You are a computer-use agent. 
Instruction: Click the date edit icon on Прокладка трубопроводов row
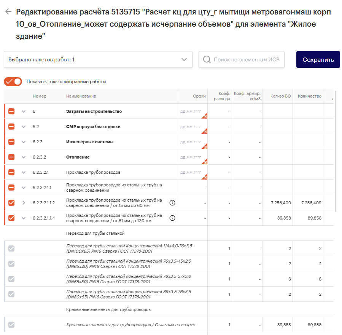tap(205, 176)
